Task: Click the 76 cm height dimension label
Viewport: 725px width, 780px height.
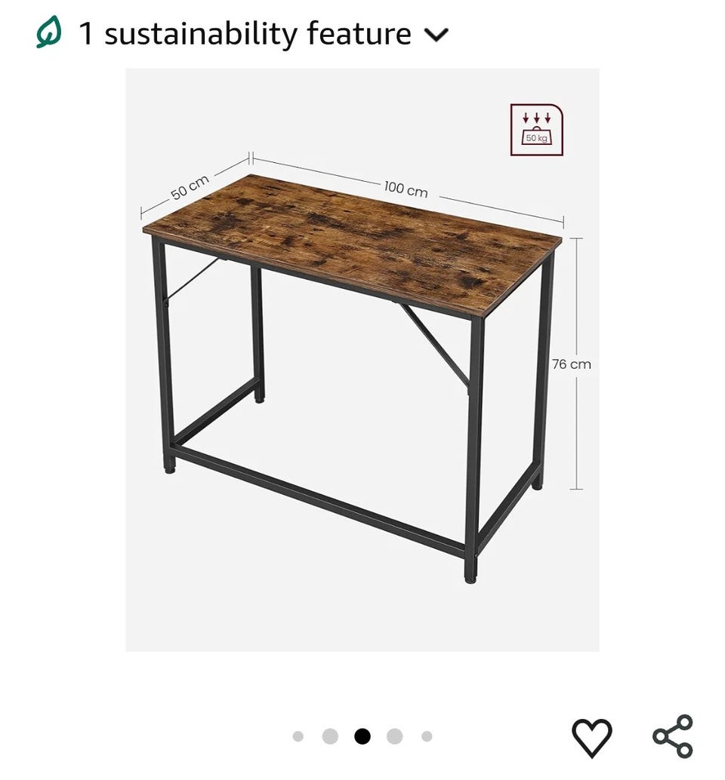Action: (571, 364)
